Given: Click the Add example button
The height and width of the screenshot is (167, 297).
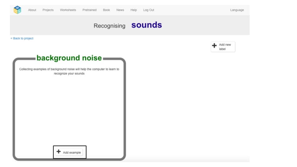Looking at the screenshot, I should (69, 152).
